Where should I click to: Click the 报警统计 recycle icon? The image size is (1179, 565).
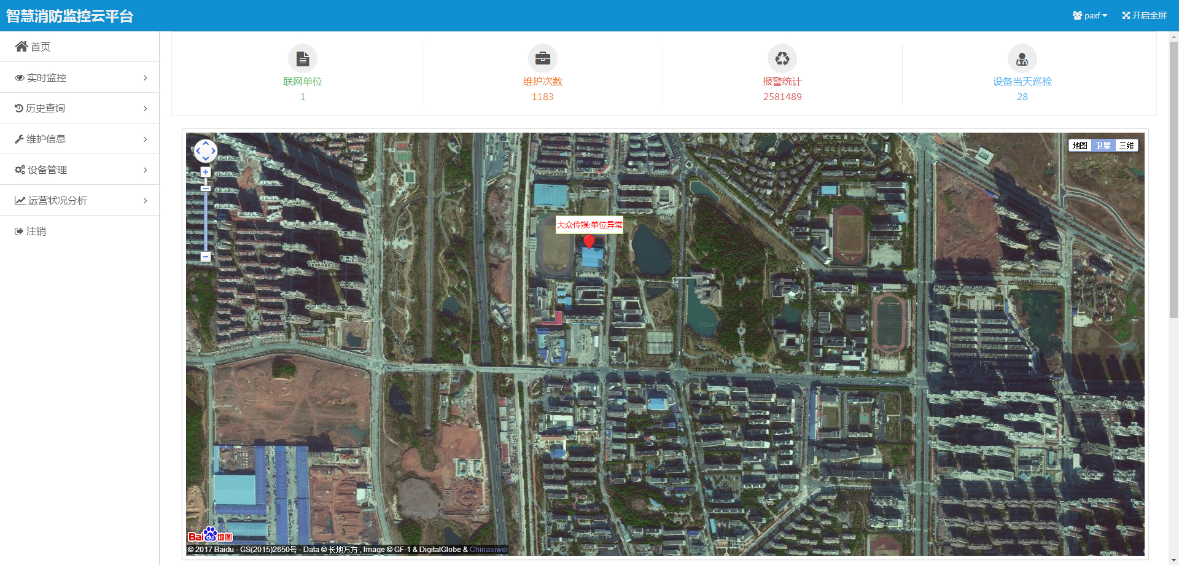[782, 59]
